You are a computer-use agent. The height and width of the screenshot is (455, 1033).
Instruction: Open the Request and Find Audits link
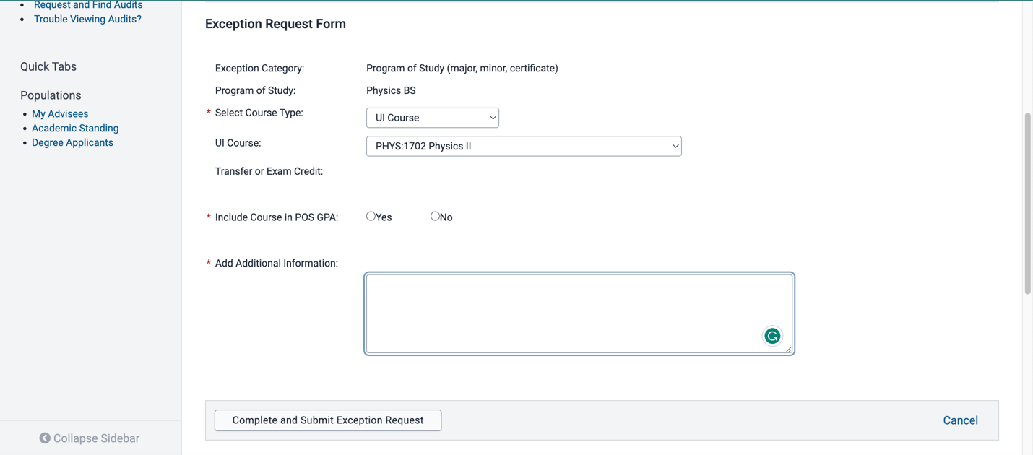(88, 5)
